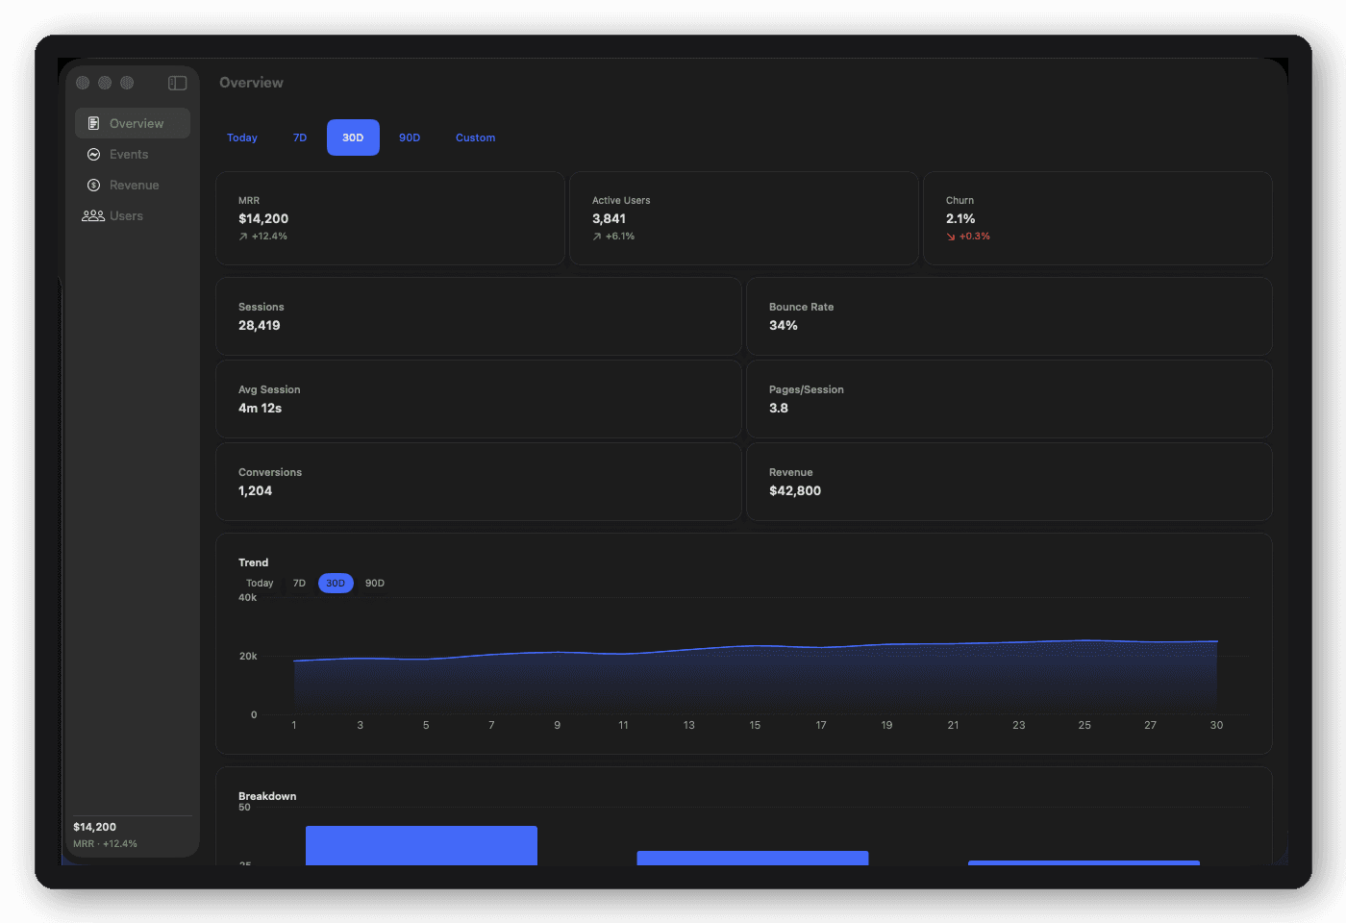Viewport: 1346px width, 923px height.
Task: Choose the Custom date range tab
Action: (x=476, y=137)
